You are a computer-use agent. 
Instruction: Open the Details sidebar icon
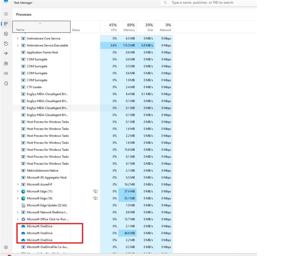point(6,73)
